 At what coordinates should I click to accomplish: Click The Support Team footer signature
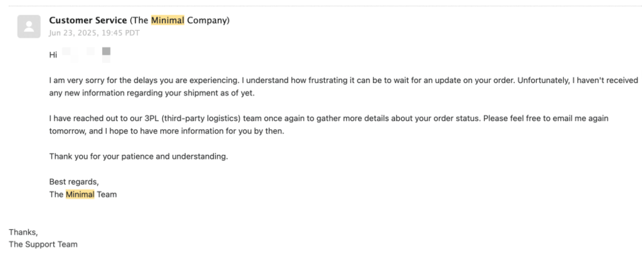[x=43, y=244]
